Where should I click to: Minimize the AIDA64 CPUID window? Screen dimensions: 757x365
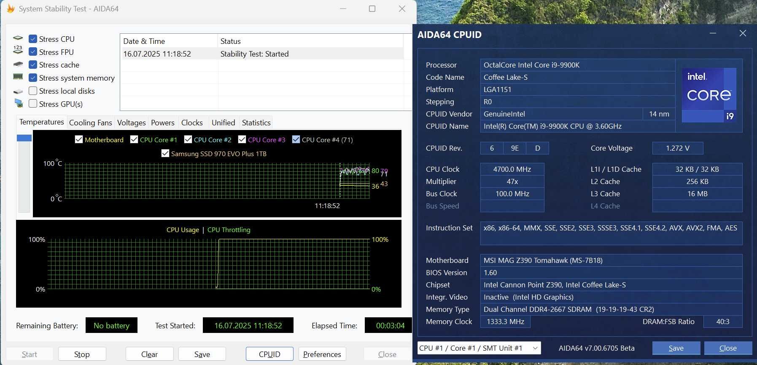click(713, 33)
